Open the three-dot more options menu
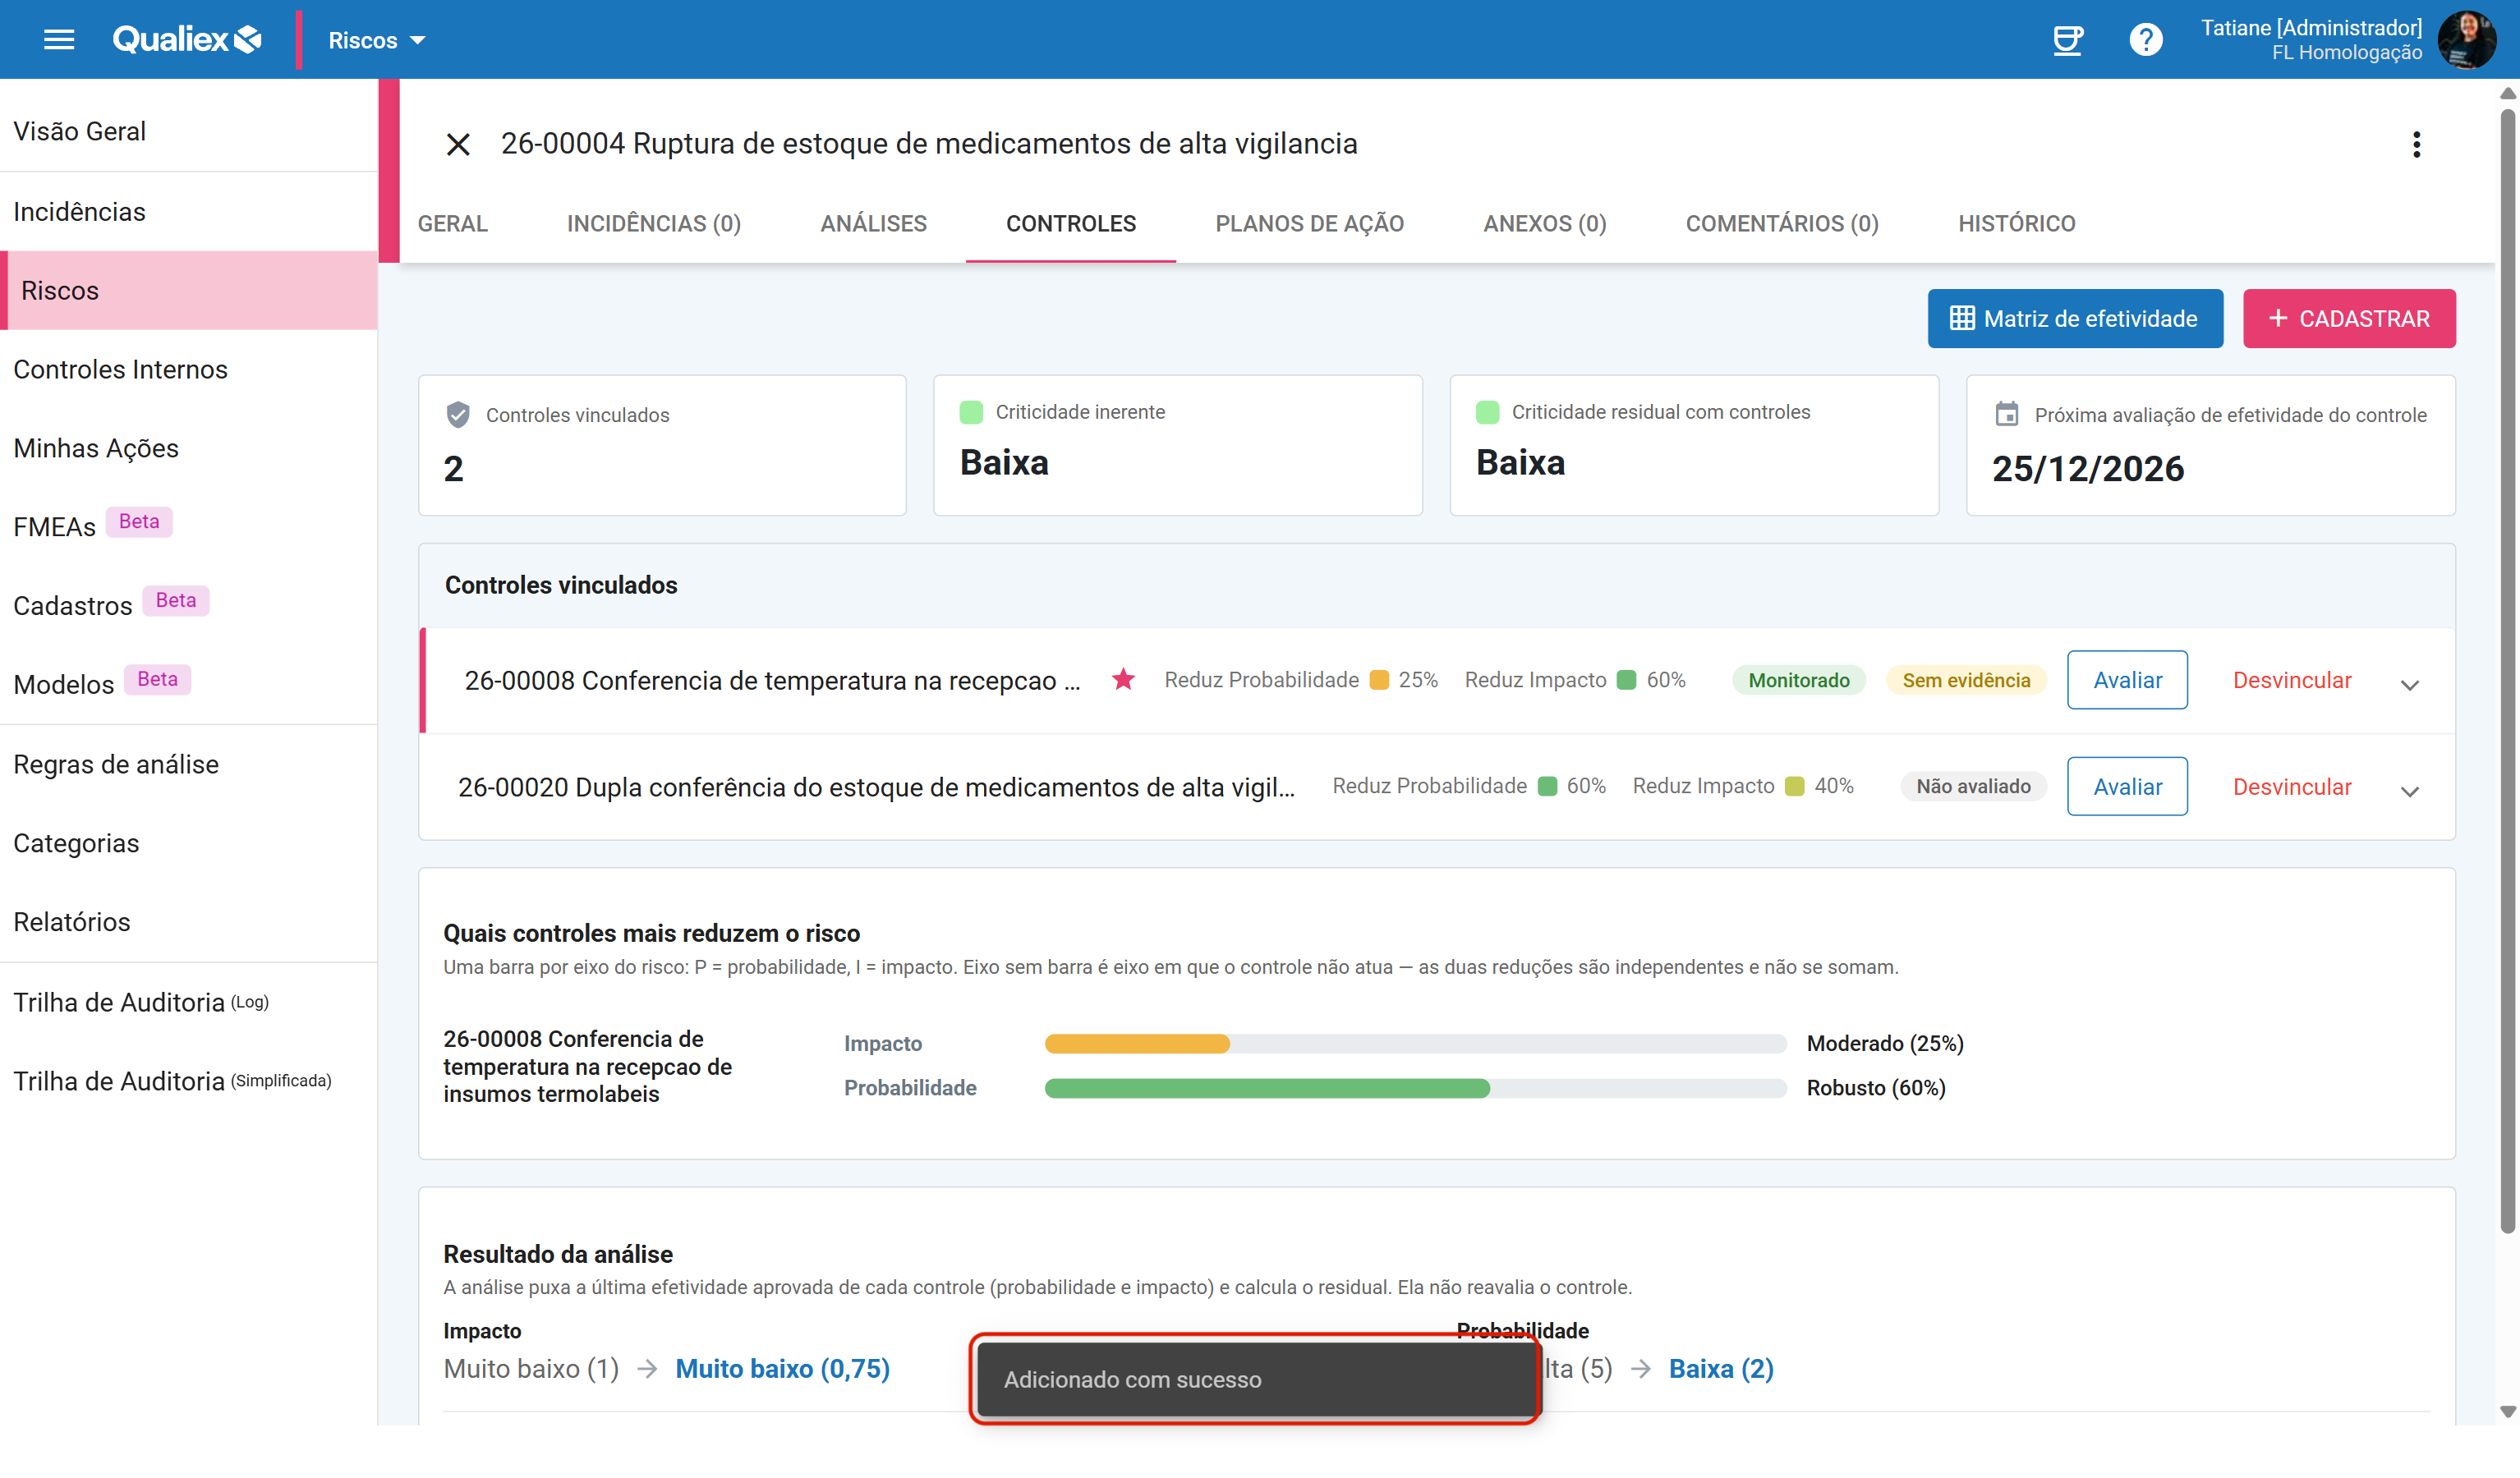The height and width of the screenshot is (1478, 2520). (x=2416, y=144)
